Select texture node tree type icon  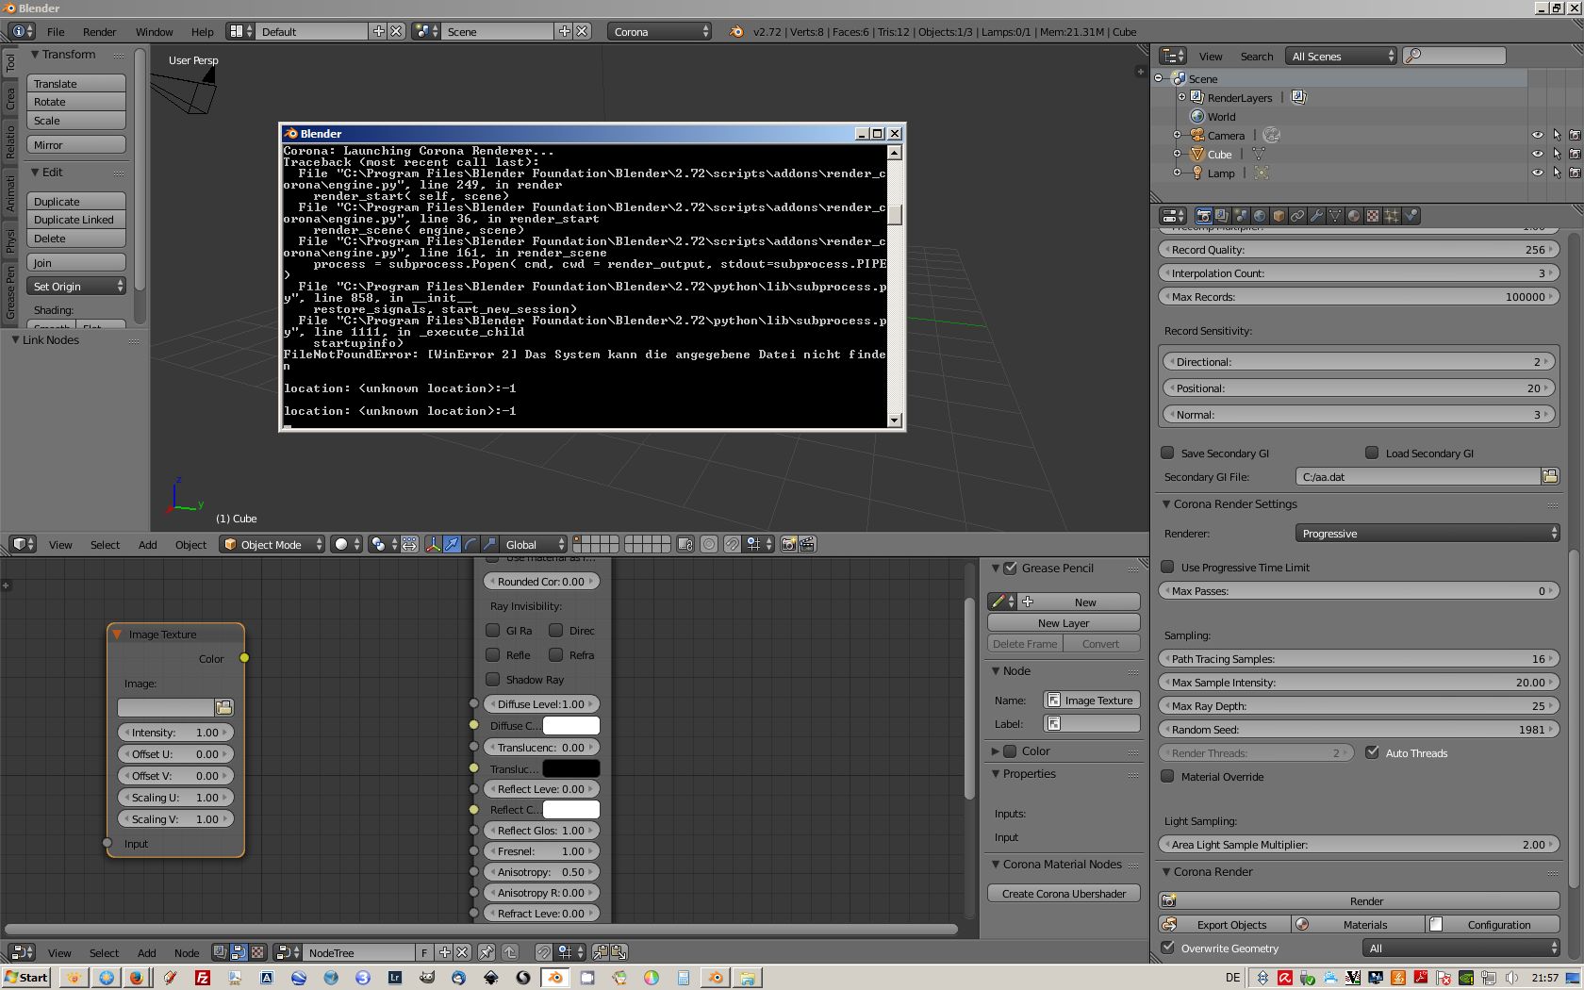[x=257, y=952]
